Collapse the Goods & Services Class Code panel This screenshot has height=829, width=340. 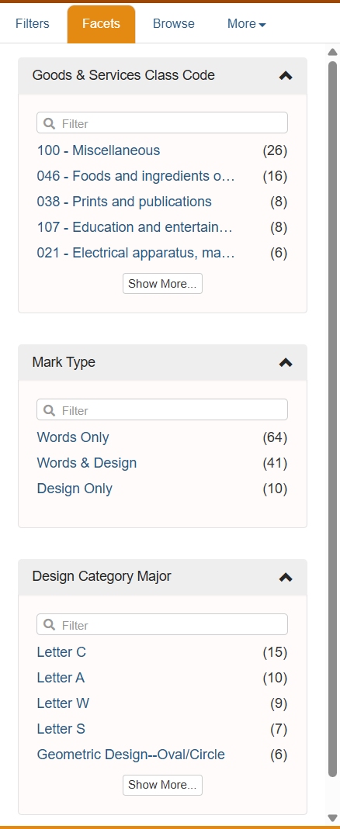[x=286, y=75]
